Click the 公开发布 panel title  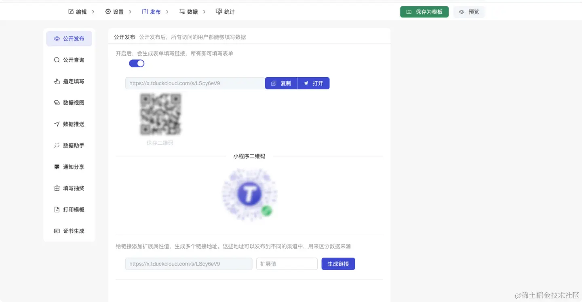click(x=124, y=37)
